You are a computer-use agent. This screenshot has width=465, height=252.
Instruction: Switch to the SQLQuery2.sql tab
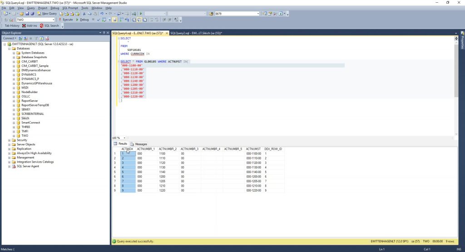(x=196, y=33)
